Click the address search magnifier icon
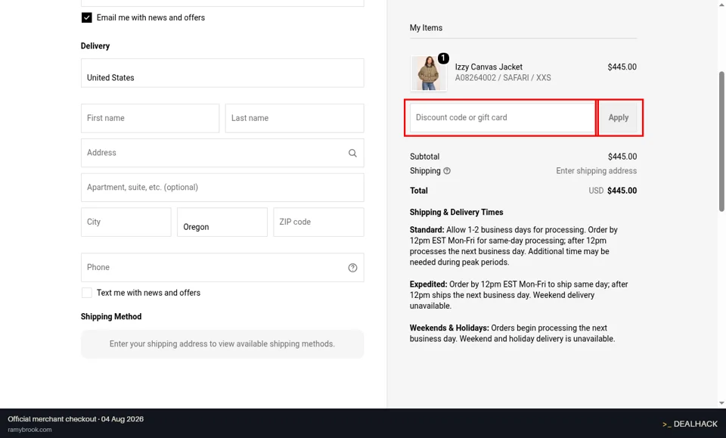 tap(352, 153)
